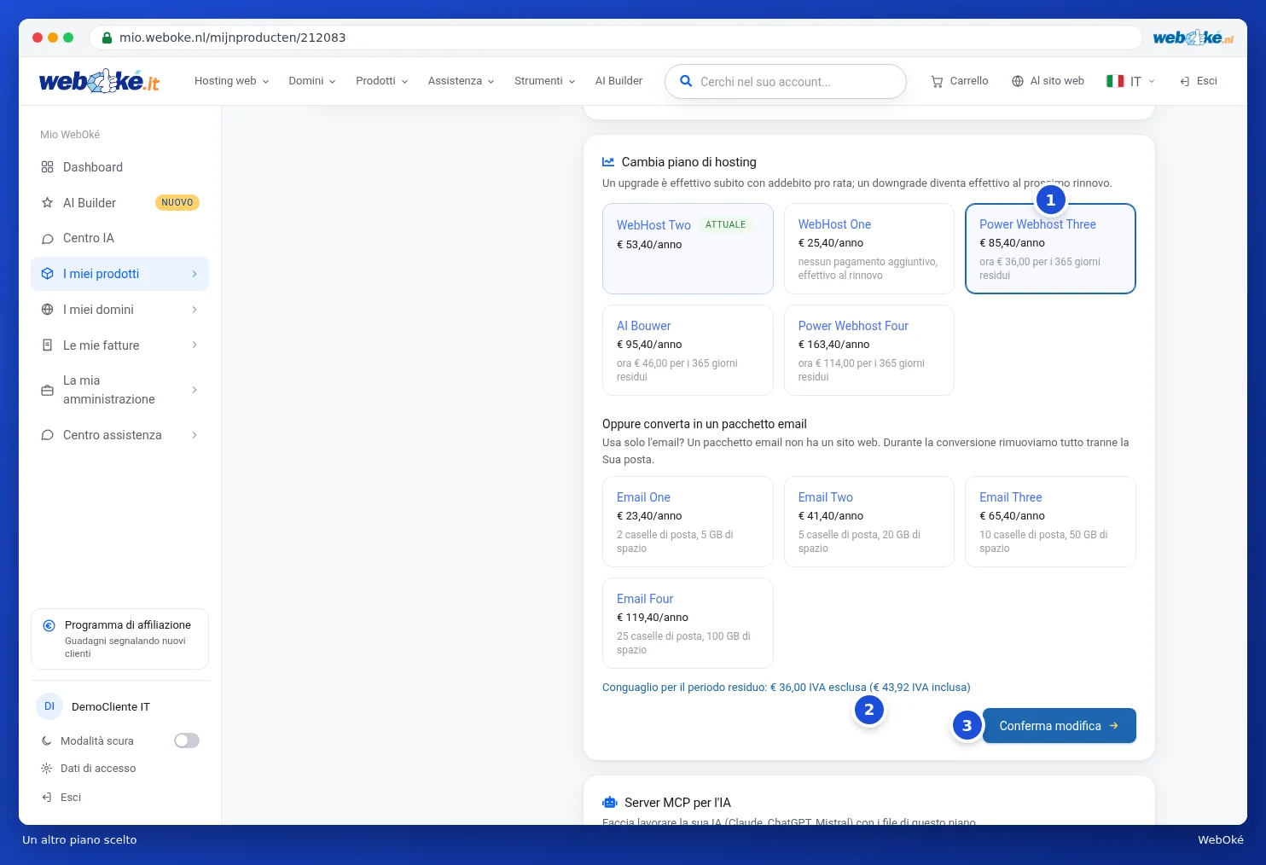Click the Centro assistenza bubble icon
Screen dimensions: 1266x865
click(x=47, y=435)
